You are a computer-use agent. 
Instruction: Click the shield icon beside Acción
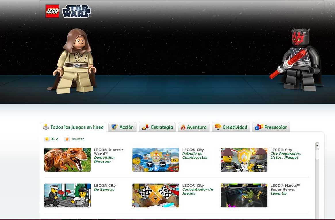pyautogui.click(x=115, y=127)
